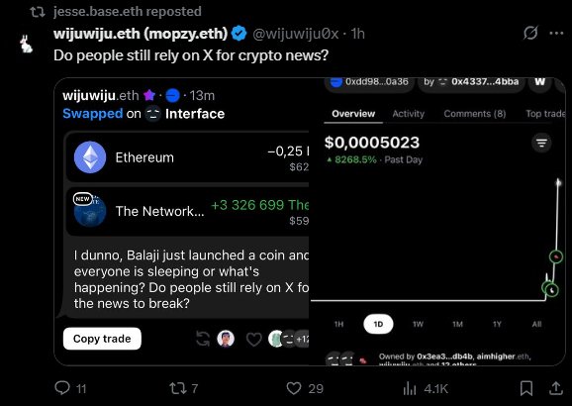Bookmark this post
The width and height of the screenshot is (572, 406).
526,388
